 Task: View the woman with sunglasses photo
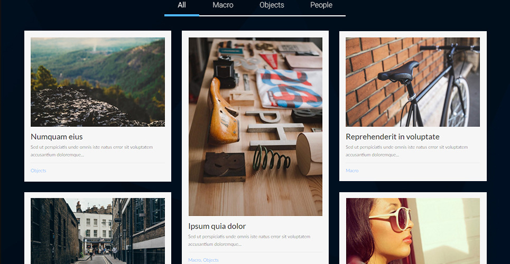tap(413, 231)
